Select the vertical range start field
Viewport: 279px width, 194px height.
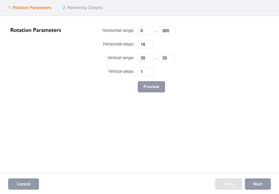pyautogui.click(x=145, y=58)
